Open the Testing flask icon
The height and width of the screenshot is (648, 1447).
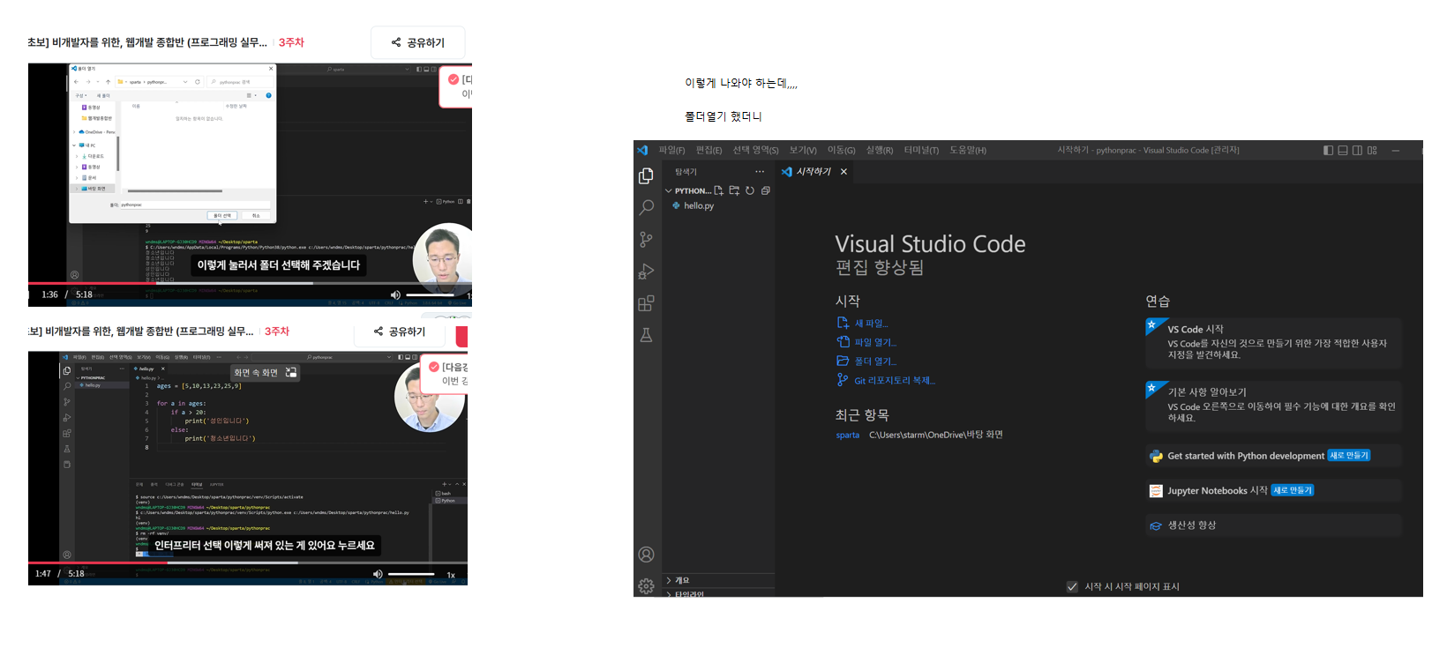click(646, 335)
